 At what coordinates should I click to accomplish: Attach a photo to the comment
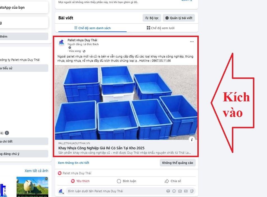point(180,191)
